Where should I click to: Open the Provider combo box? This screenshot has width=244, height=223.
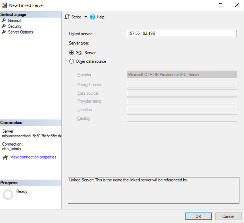click(182, 75)
